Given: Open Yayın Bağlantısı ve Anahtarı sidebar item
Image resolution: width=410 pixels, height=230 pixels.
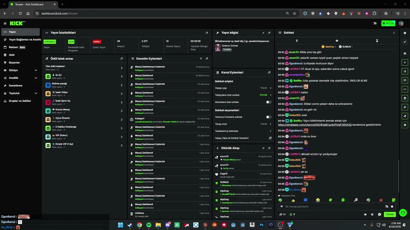Looking at the screenshot, I should 20,40.
